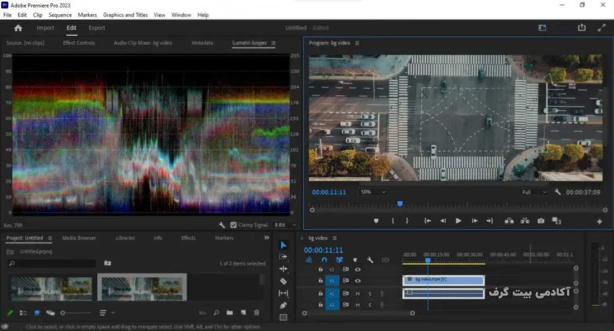Click the New Item icon

(243, 313)
